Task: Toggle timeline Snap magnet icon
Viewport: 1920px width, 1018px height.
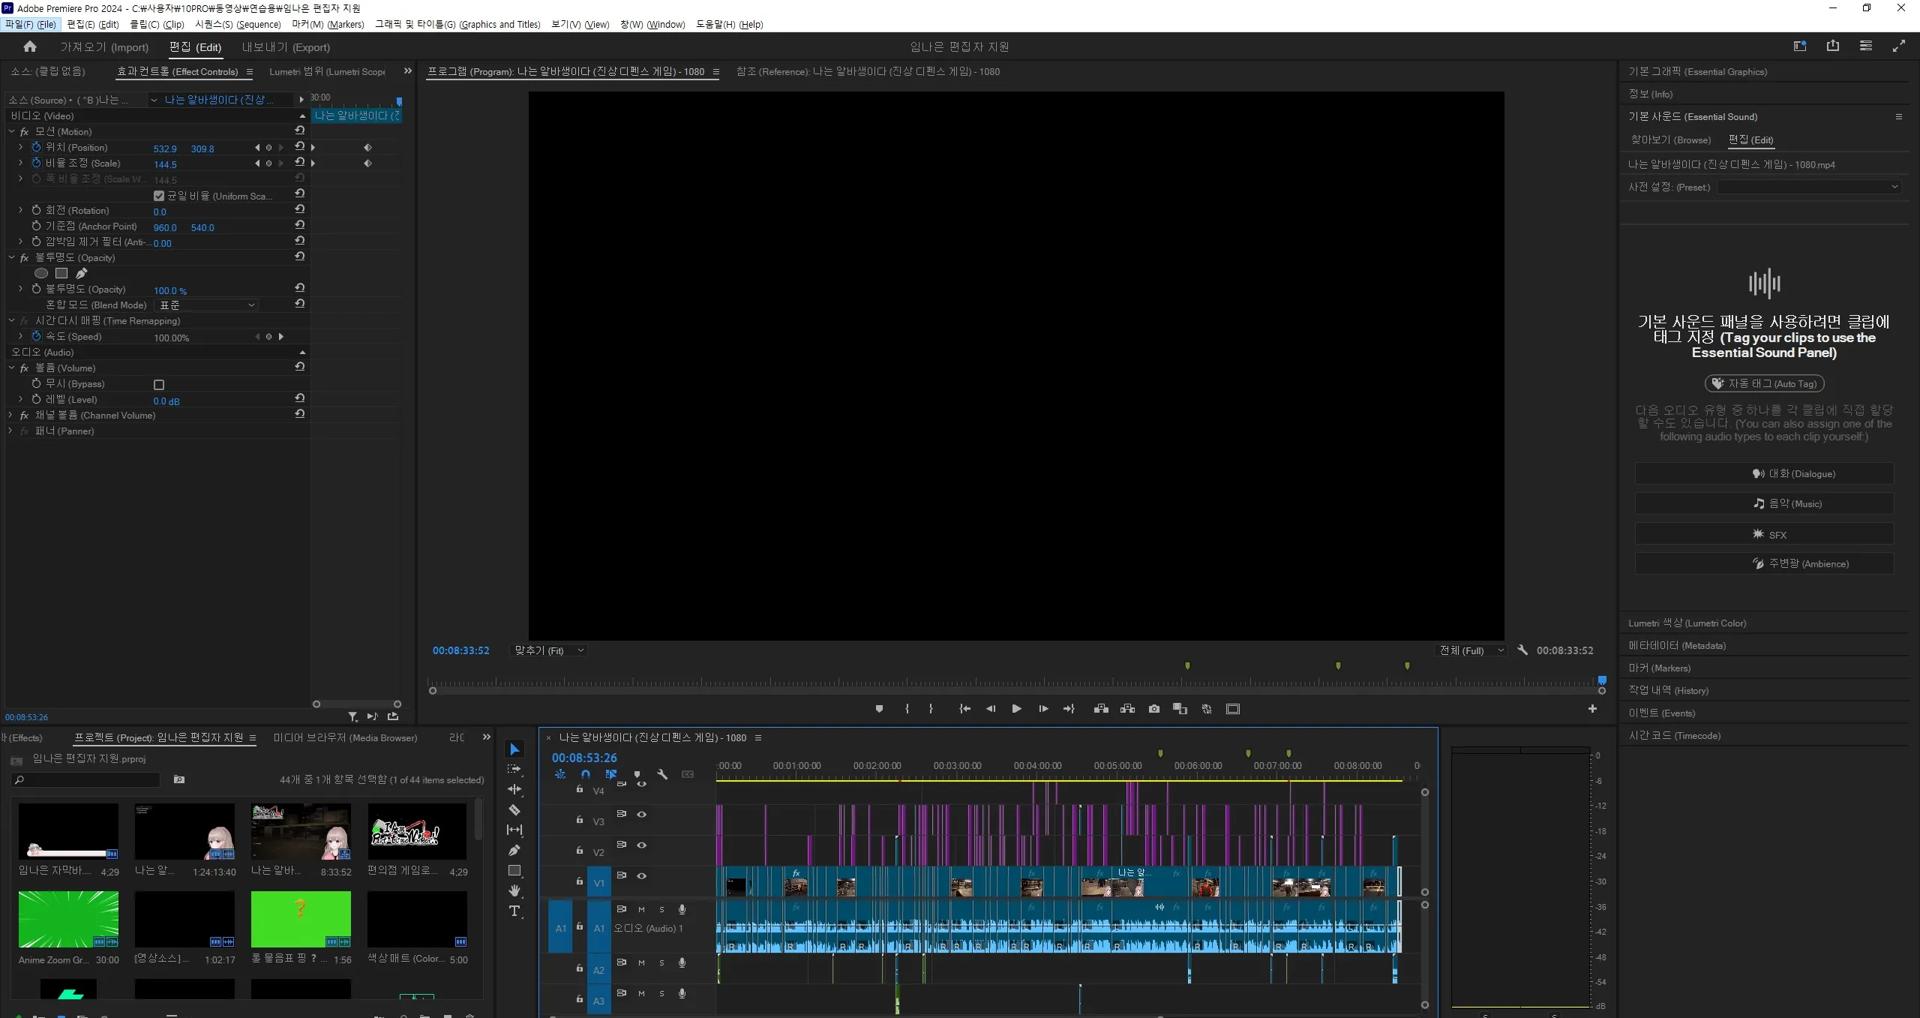Action: (586, 774)
